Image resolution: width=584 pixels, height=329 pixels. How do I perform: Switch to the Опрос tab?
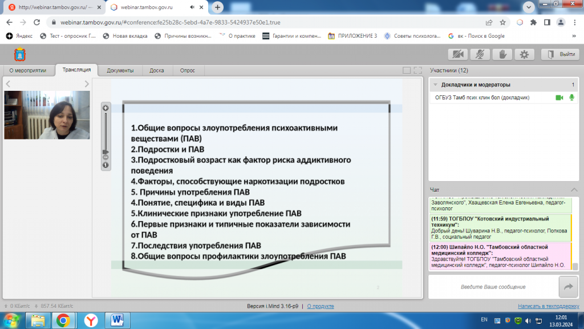[x=187, y=70]
